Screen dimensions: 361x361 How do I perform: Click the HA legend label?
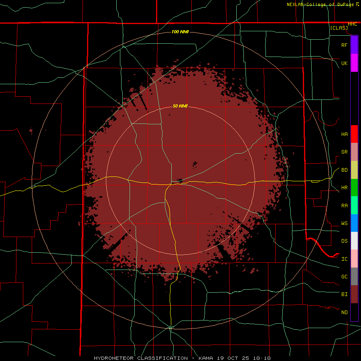344,134
